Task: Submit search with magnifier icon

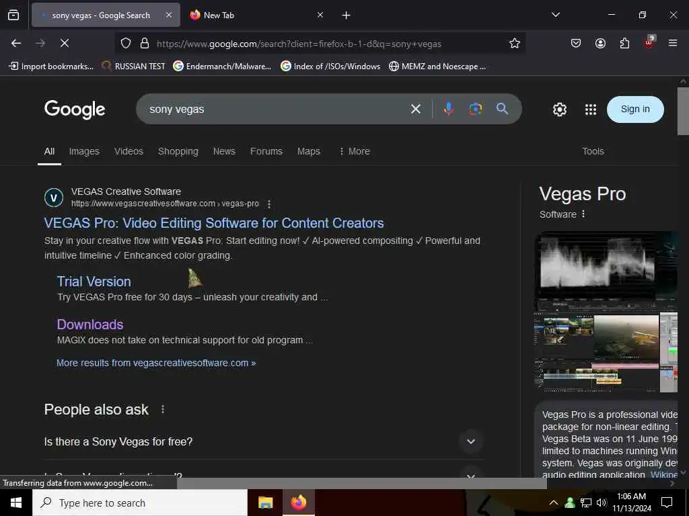Action: (x=502, y=109)
